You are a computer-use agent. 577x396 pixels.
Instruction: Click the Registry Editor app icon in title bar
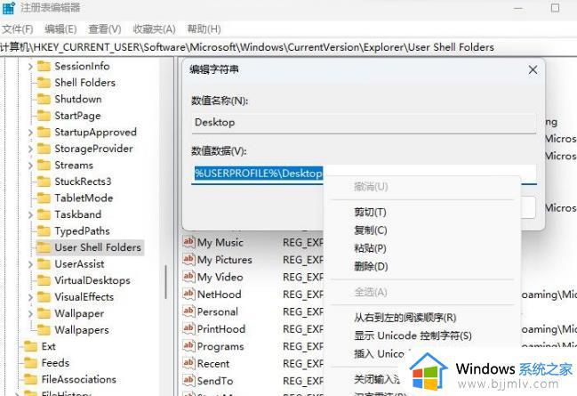click(x=8, y=7)
